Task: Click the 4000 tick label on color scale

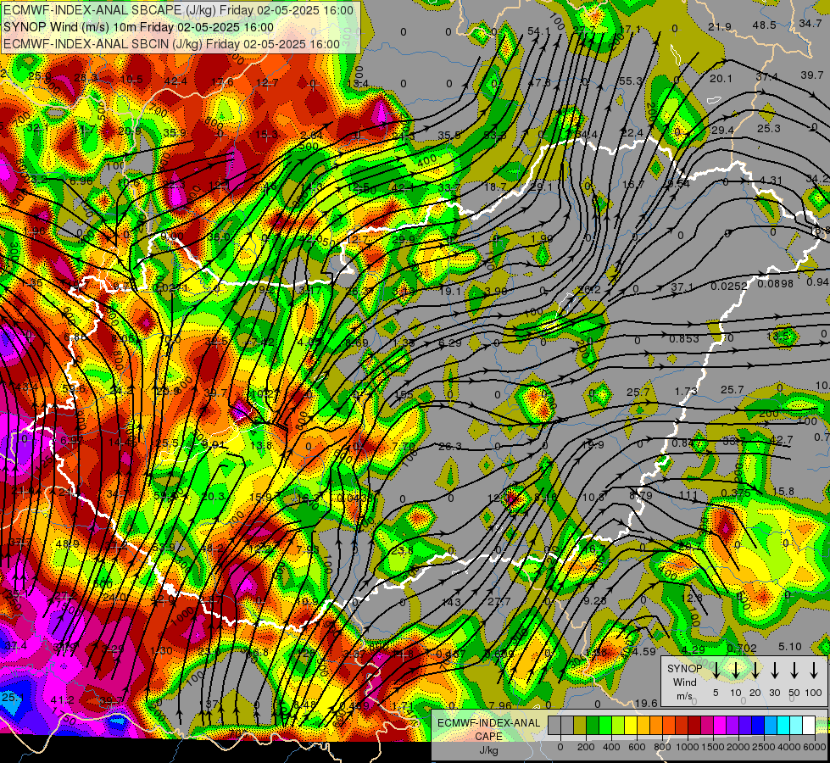Action: 789,747
